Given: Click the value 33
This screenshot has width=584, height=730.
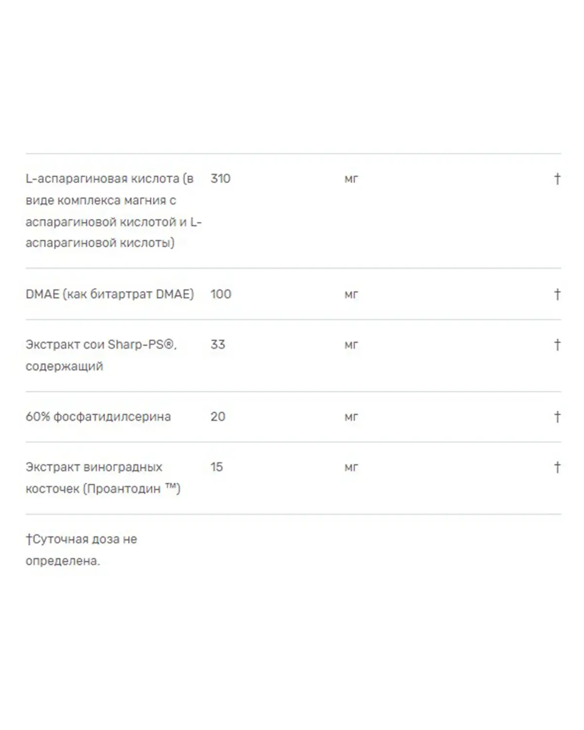Looking at the screenshot, I should click(x=218, y=345).
